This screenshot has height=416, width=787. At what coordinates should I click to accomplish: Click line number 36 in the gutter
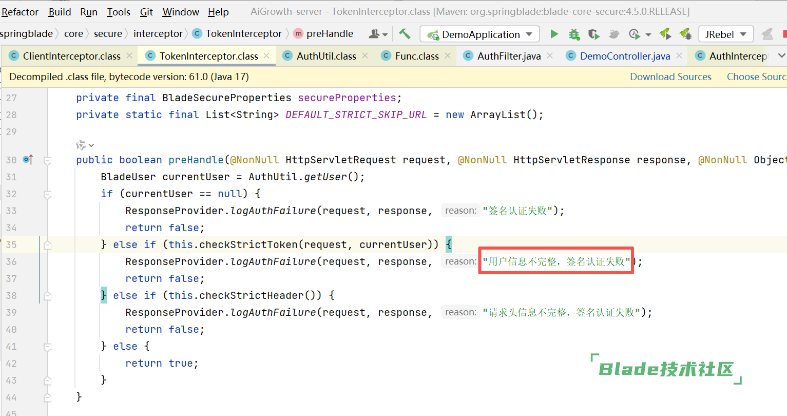click(11, 261)
